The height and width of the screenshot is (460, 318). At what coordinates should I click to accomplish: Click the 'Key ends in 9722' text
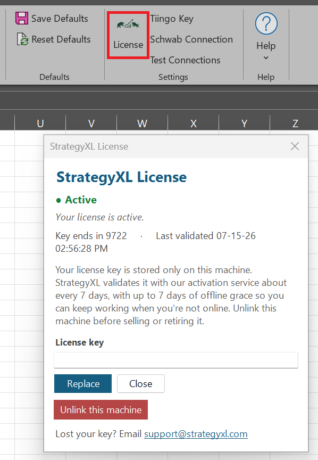pos(91,235)
